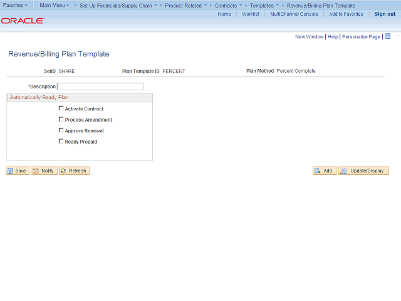Open Set Up Financials/Supply Chain breadcrumb menu

[118, 6]
